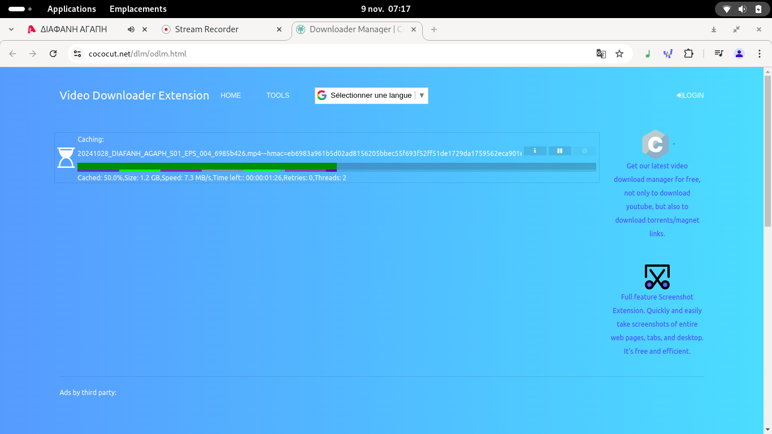View site information icon in address bar

click(78, 54)
